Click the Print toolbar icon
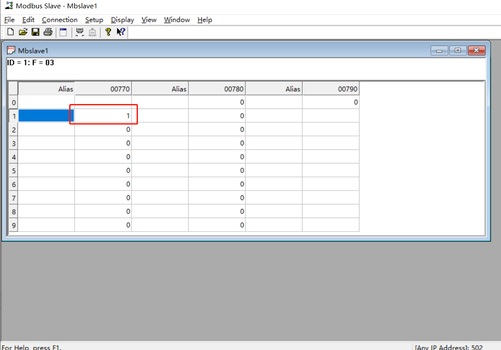This screenshot has height=350, width=501. 48,32
